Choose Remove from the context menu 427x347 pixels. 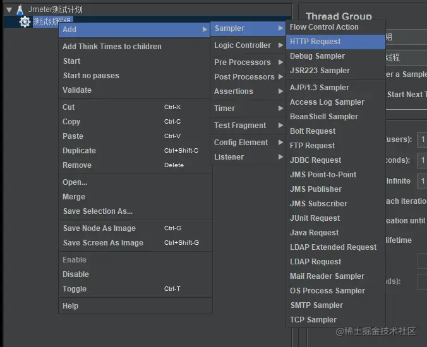click(135, 165)
